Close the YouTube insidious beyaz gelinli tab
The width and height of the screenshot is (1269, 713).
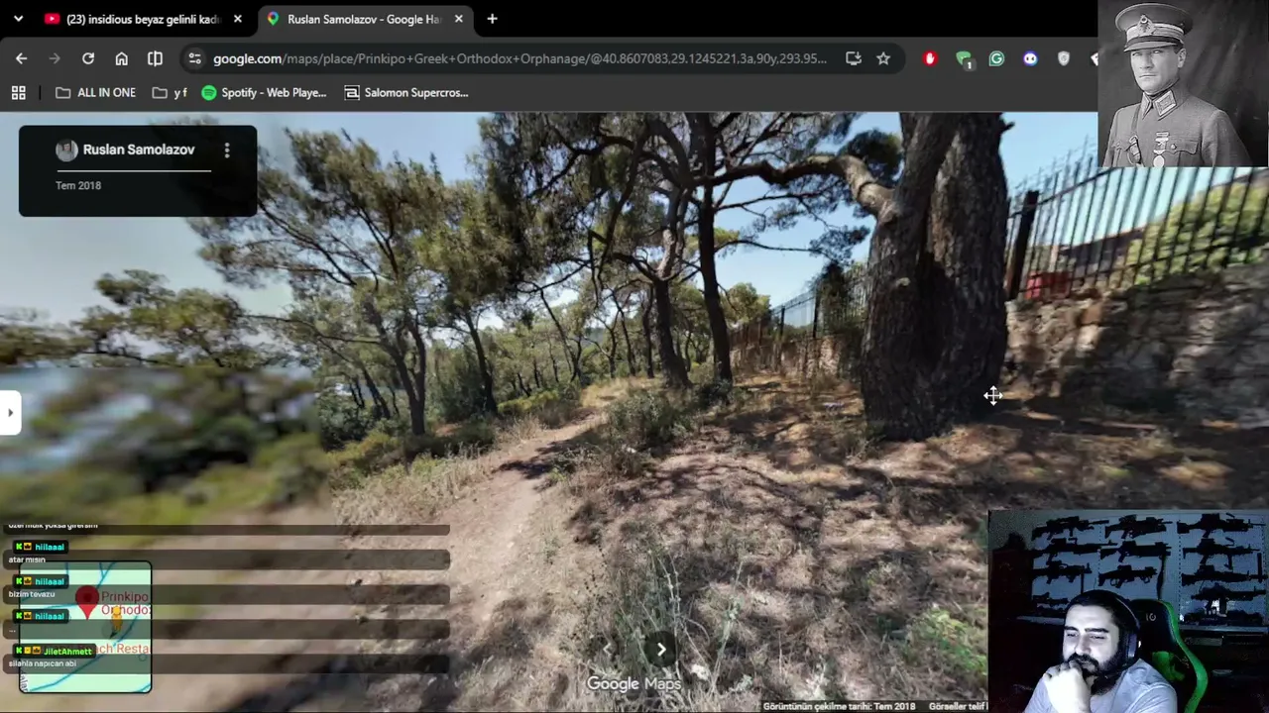tap(238, 19)
